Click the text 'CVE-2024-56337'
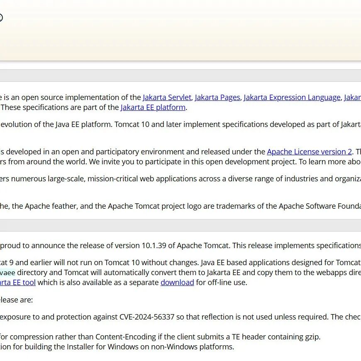Screen dimensions: 361x361 point(147,317)
